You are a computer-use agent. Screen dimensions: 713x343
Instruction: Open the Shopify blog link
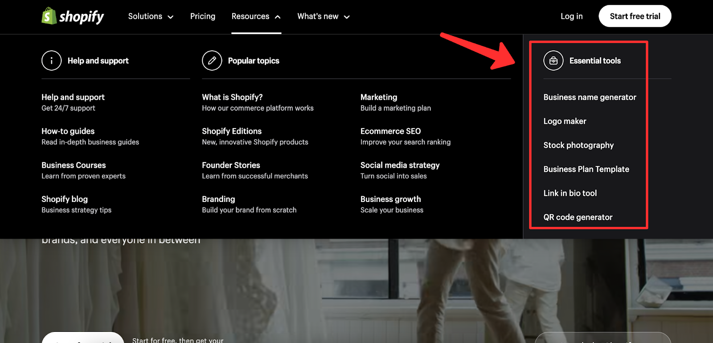(76, 204)
